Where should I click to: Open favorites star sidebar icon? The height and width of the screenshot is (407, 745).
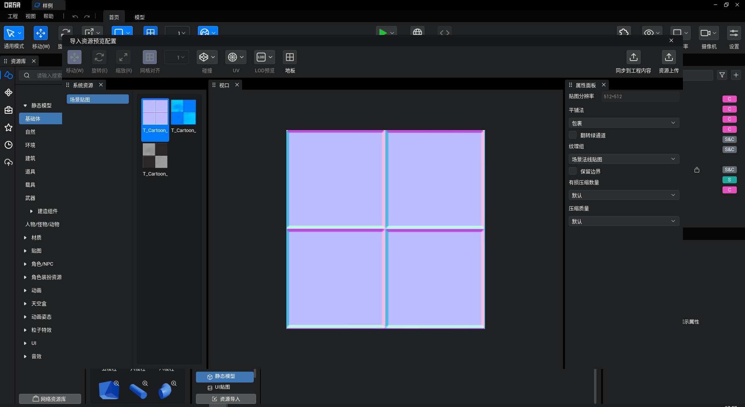coord(9,127)
